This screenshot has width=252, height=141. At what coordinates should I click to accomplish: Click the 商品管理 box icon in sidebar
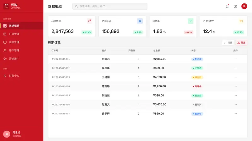tap(5, 42)
